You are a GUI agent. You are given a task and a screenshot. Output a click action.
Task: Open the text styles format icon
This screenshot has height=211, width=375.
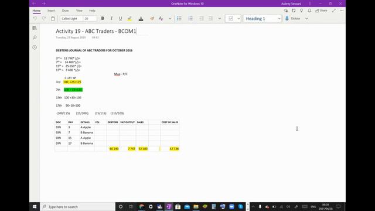tap(161, 18)
